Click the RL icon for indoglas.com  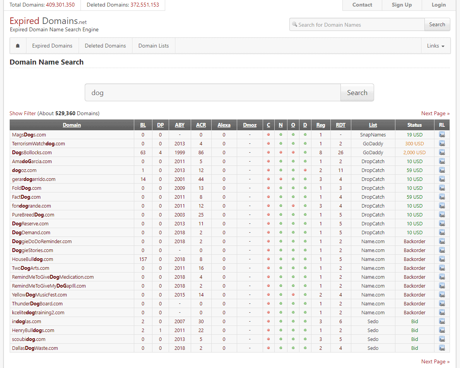[442, 321]
